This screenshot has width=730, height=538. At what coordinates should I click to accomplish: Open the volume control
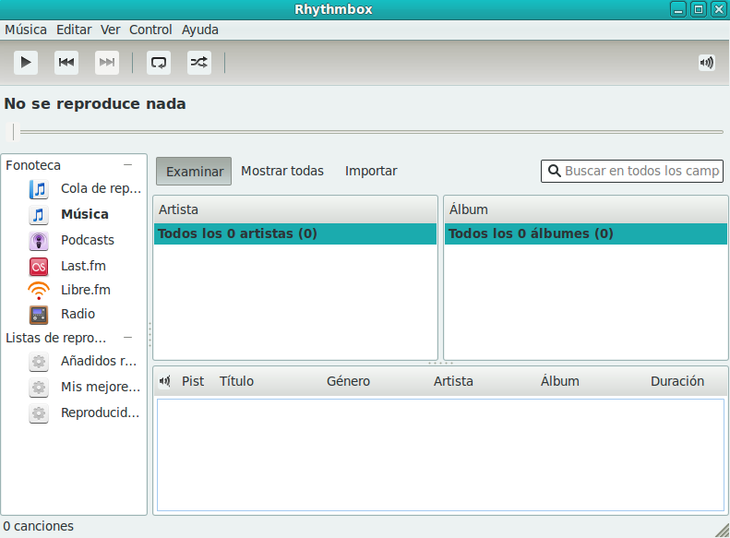707,63
